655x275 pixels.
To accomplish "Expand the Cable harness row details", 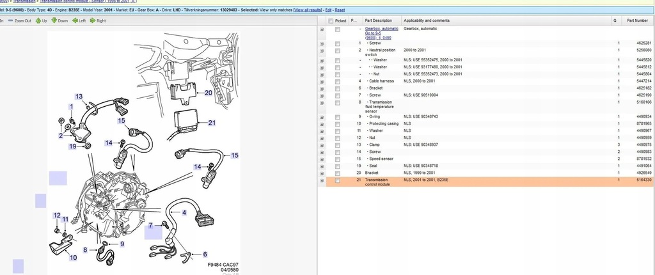I will click(x=322, y=81).
